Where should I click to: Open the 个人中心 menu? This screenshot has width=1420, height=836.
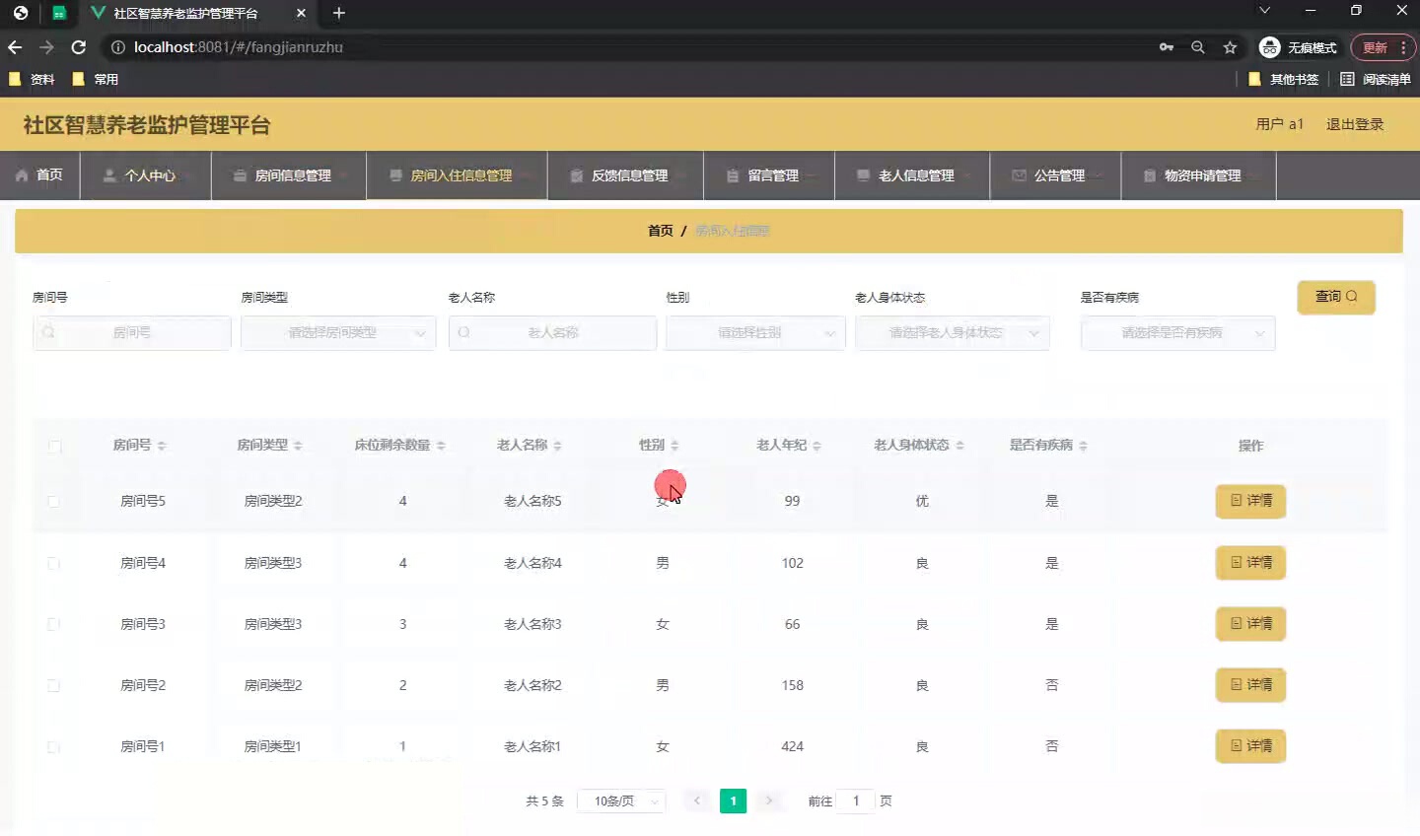click(x=146, y=175)
